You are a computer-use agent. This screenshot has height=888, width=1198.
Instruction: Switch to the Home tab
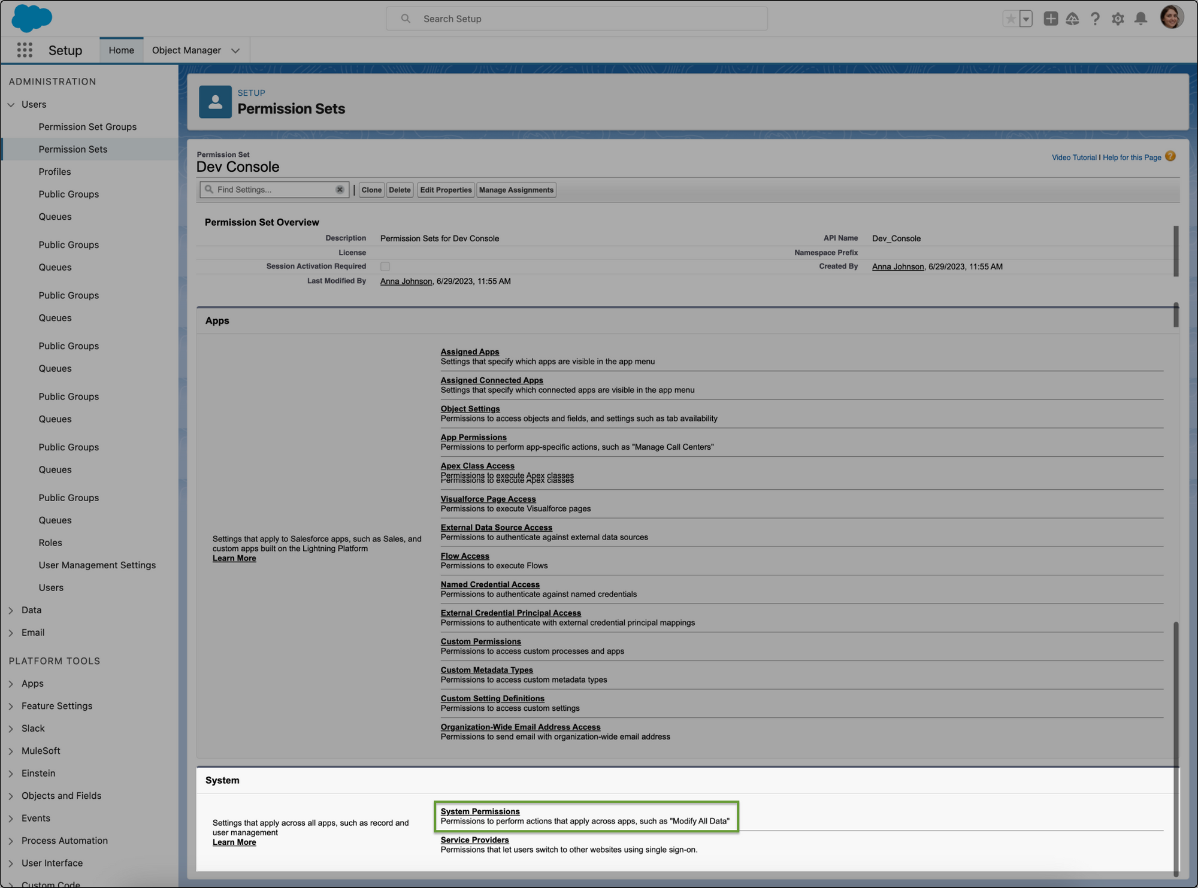coord(121,50)
